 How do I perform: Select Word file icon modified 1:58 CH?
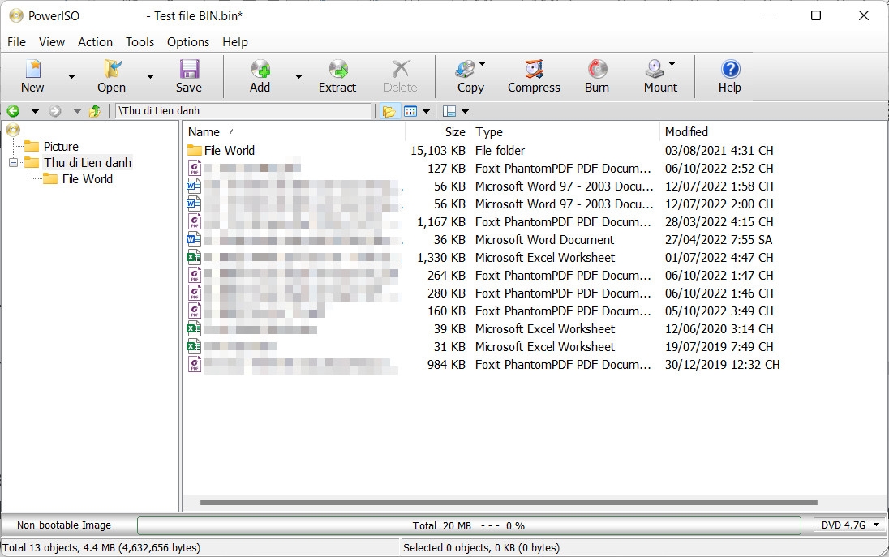pos(195,186)
